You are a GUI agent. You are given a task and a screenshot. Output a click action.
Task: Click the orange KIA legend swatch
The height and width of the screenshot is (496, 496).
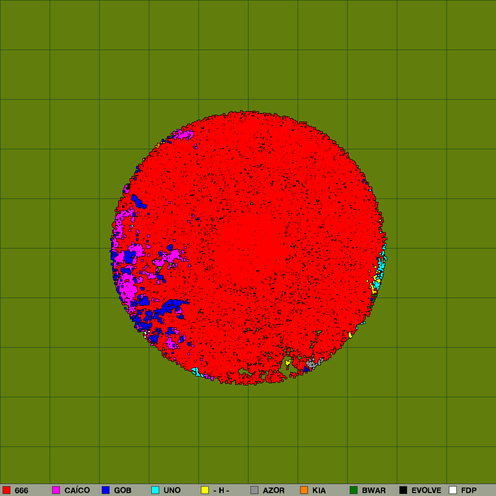[x=304, y=490]
